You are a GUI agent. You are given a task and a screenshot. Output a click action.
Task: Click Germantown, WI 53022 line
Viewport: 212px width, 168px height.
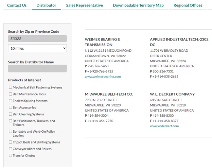105,56
